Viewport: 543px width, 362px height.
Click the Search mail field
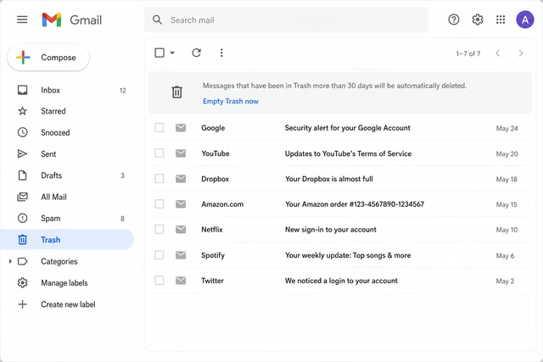(286, 19)
